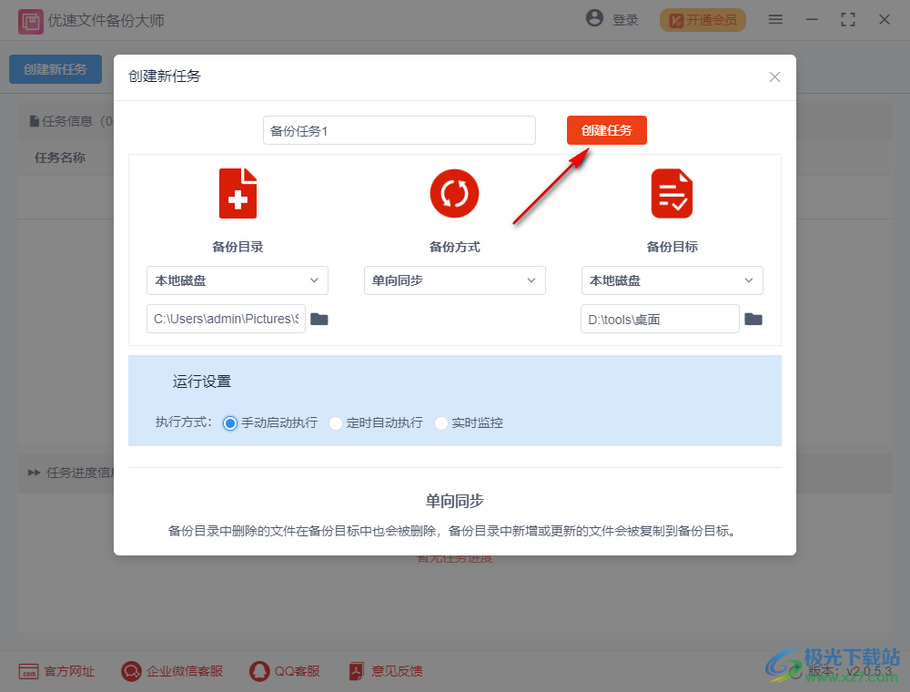Viewport: 910px width, 692px height.
Task: Click the red 创建任务 button
Action: pos(606,130)
